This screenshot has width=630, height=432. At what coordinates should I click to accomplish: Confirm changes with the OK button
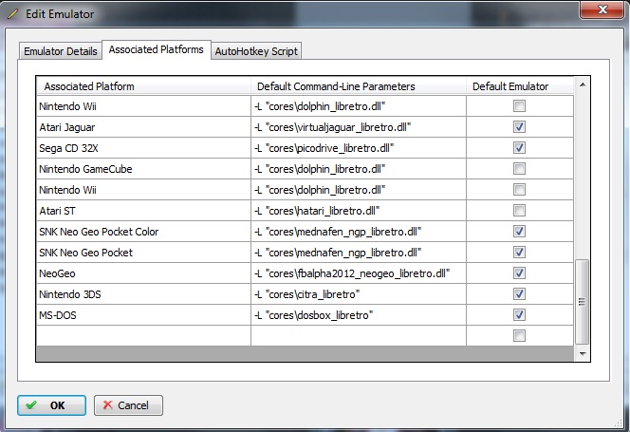click(x=51, y=405)
